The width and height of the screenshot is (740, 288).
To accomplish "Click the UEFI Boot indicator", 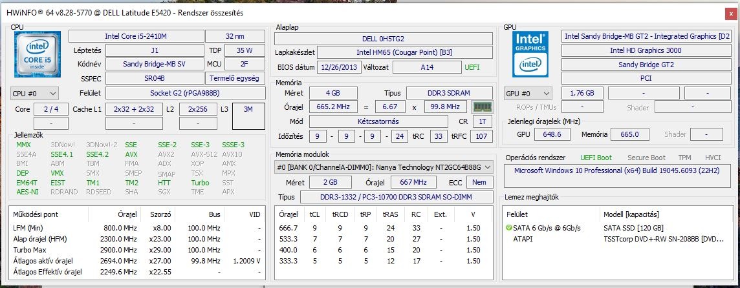I will tap(596, 158).
